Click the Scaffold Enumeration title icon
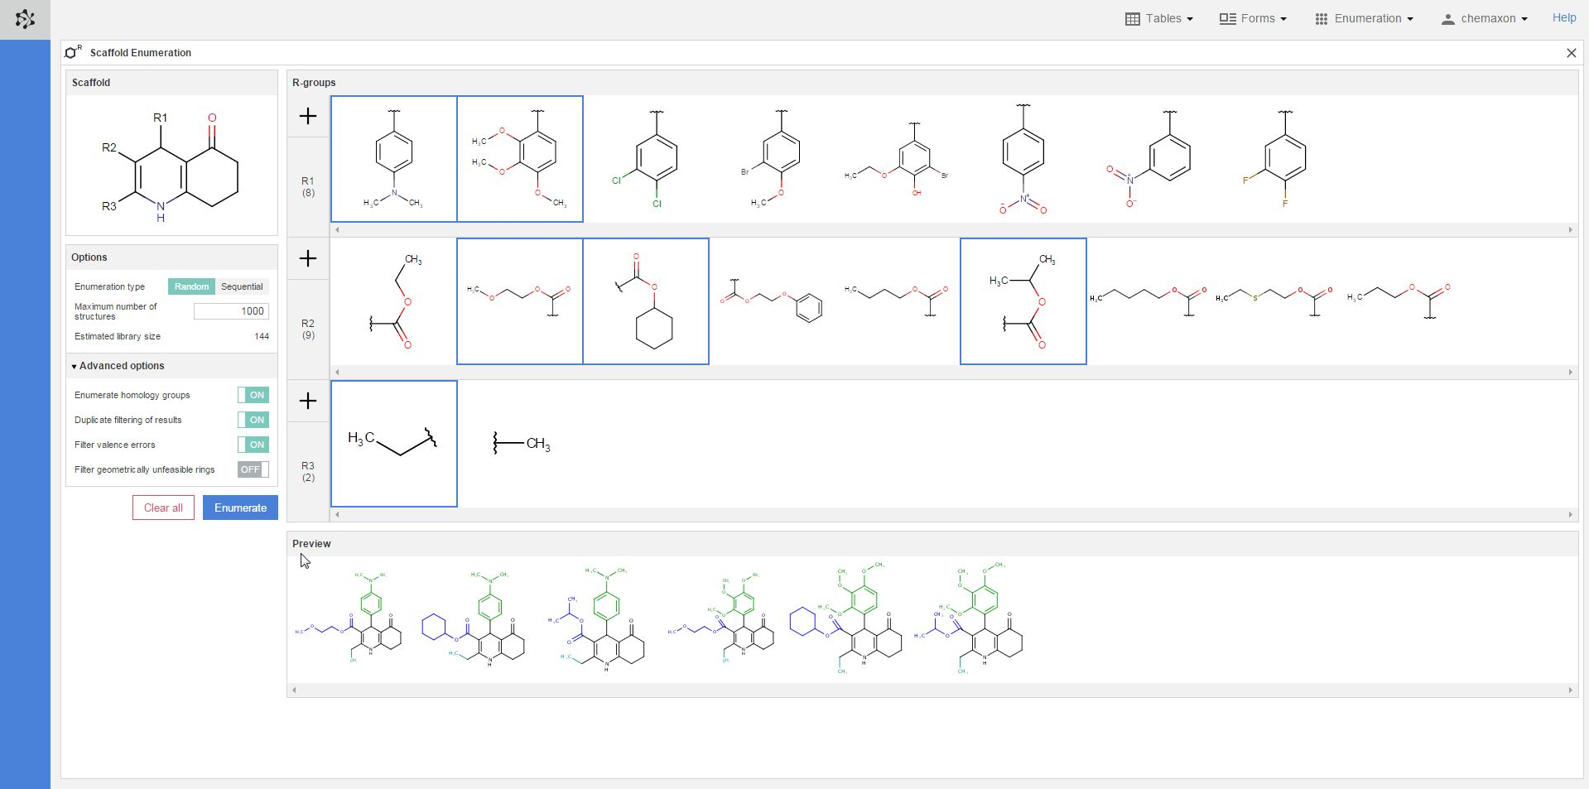Screen dimensions: 1589x789 coord(73,52)
